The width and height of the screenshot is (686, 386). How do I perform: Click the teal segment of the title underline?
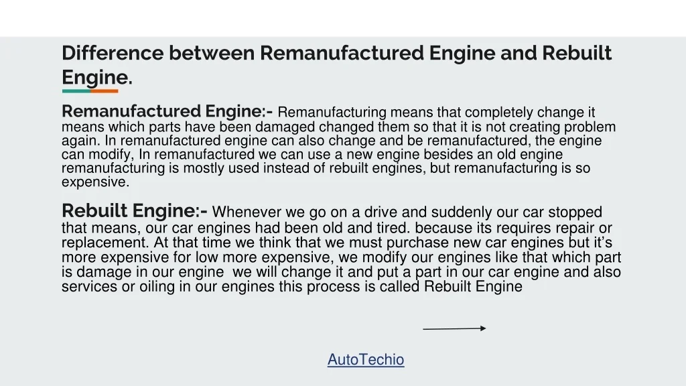point(76,90)
